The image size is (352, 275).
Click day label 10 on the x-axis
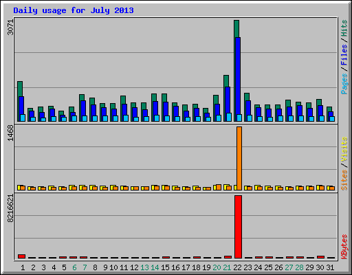(113, 267)
